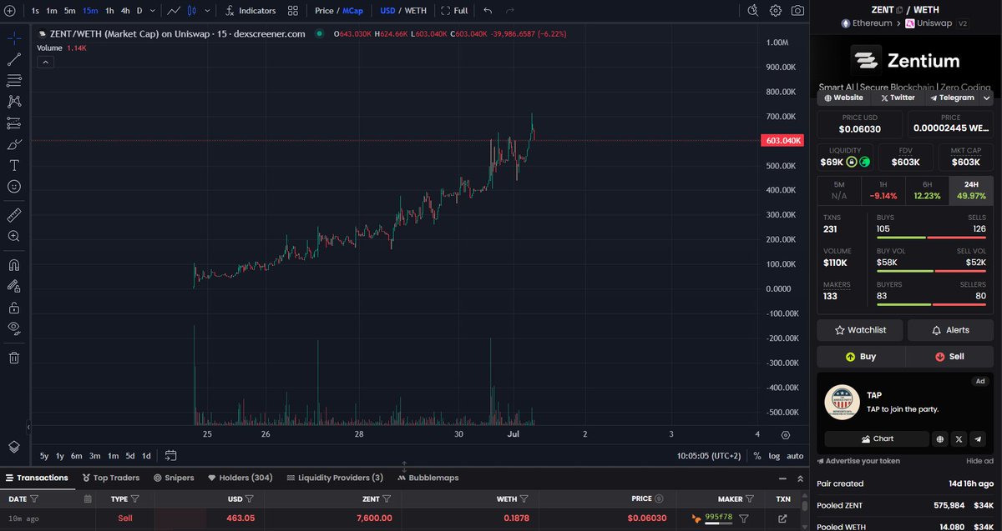This screenshot has width=1002, height=531.
Task: Open the Alerts button
Action: [x=950, y=330]
